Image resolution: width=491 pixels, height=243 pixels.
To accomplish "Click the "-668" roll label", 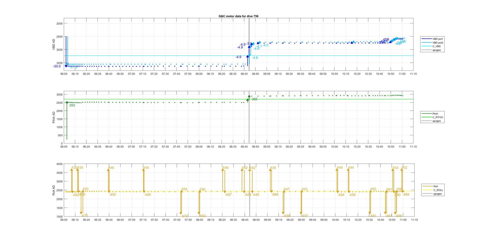I will (x=275, y=195).
